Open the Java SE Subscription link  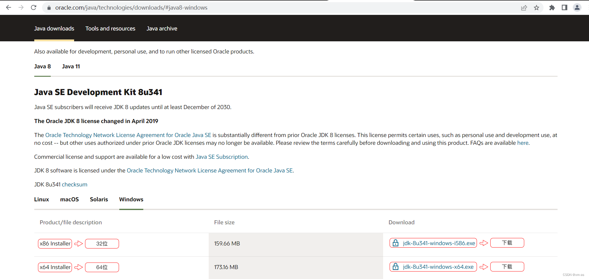[x=222, y=157]
